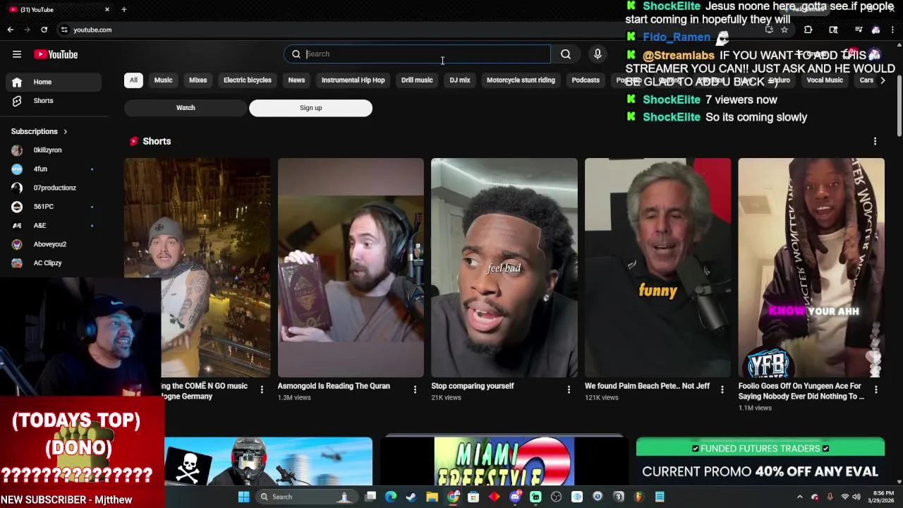The height and width of the screenshot is (508, 903).
Task: Open the Chrome three-dot menu
Action: pos(893,30)
